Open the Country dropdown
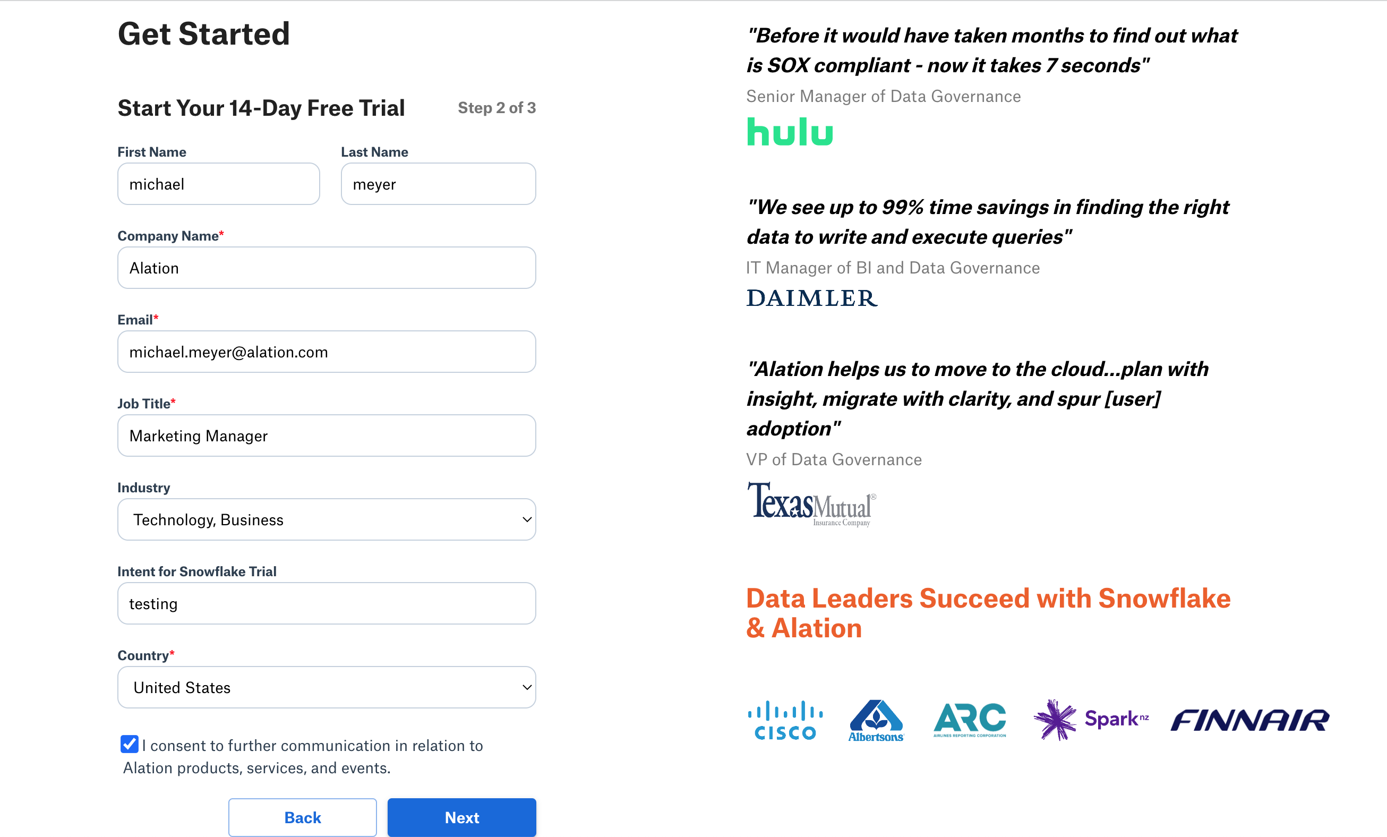The image size is (1387, 837). pos(327,687)
